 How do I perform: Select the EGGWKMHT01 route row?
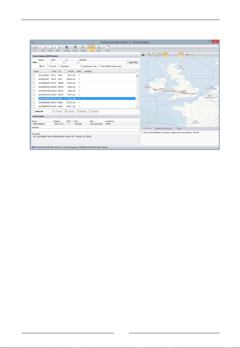click(x=84, y=107)
